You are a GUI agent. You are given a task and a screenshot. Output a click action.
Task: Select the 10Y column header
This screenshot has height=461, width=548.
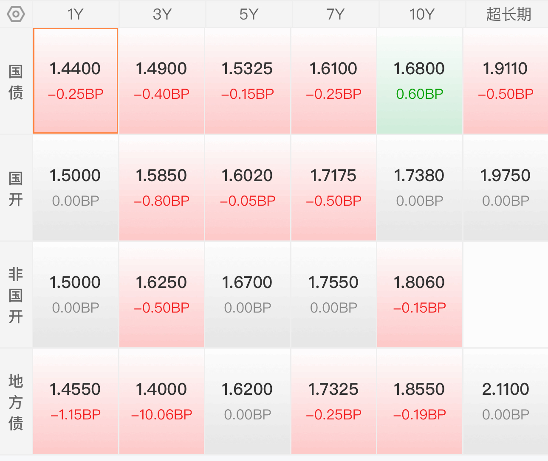point(422,14)
